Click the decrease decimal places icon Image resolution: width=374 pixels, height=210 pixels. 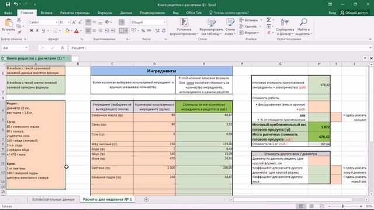click(164, 31)
